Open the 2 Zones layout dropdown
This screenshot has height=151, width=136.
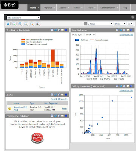(x=100, y=24)
